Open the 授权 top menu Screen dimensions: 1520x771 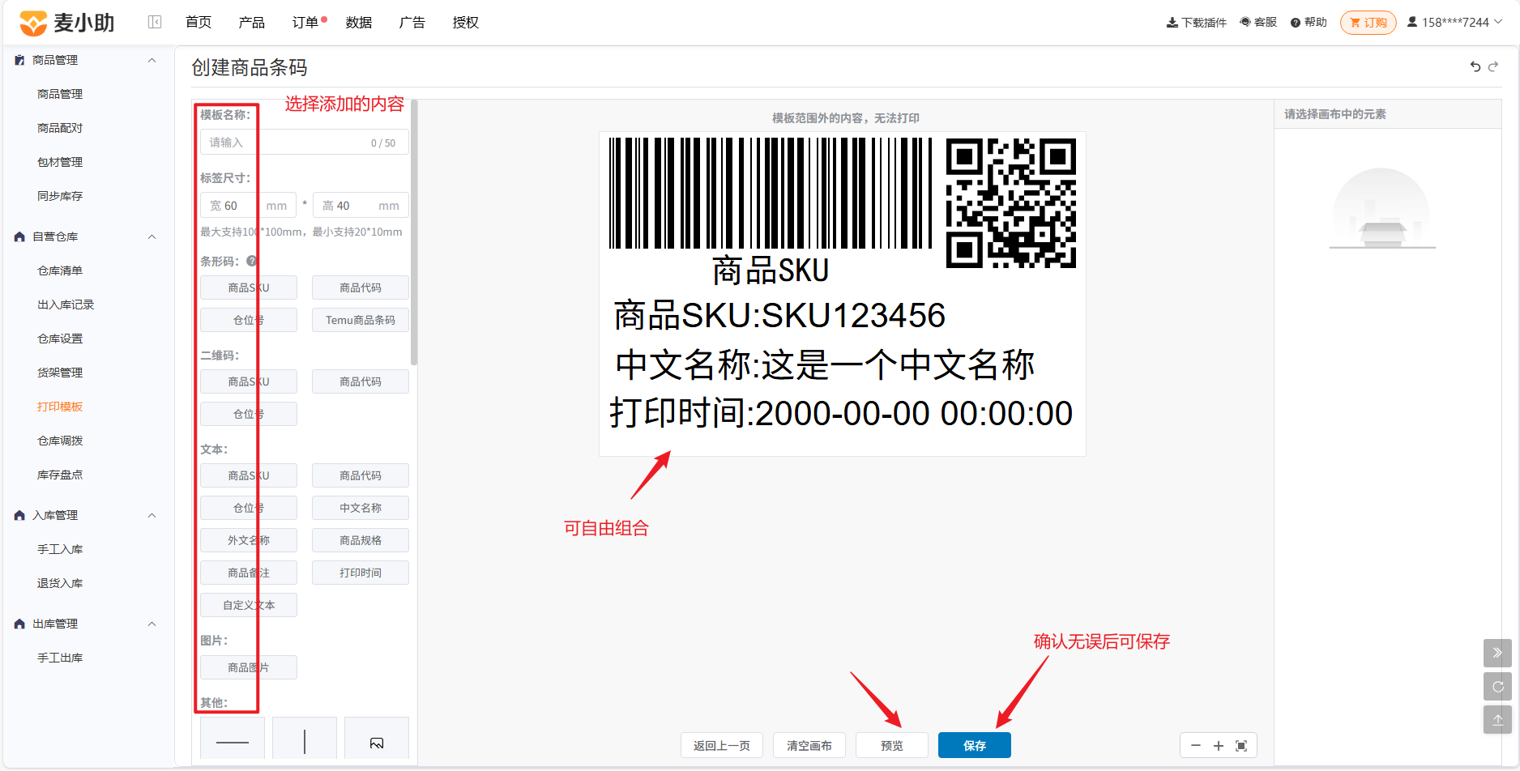coord(466,23)
